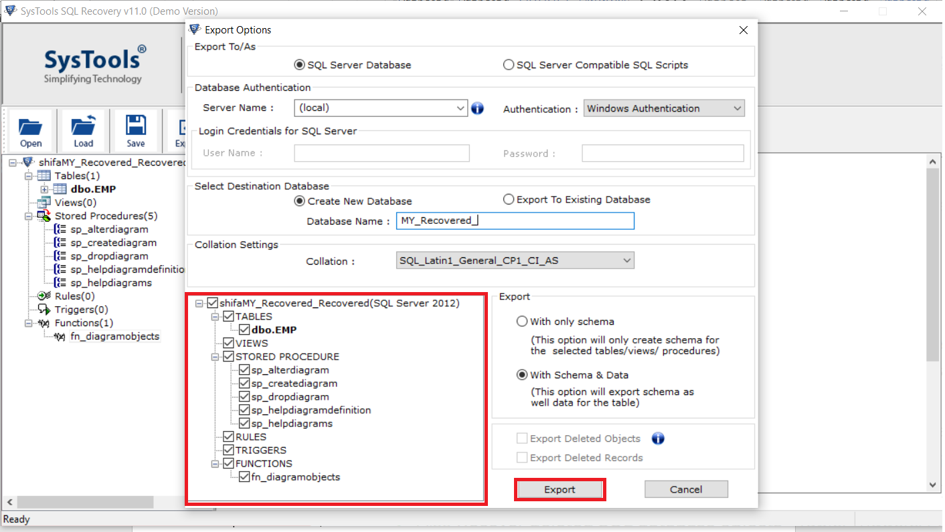
Task: Uncheck sp_dropdiagram checkbox in export tree
Action: tap(245, 397)
